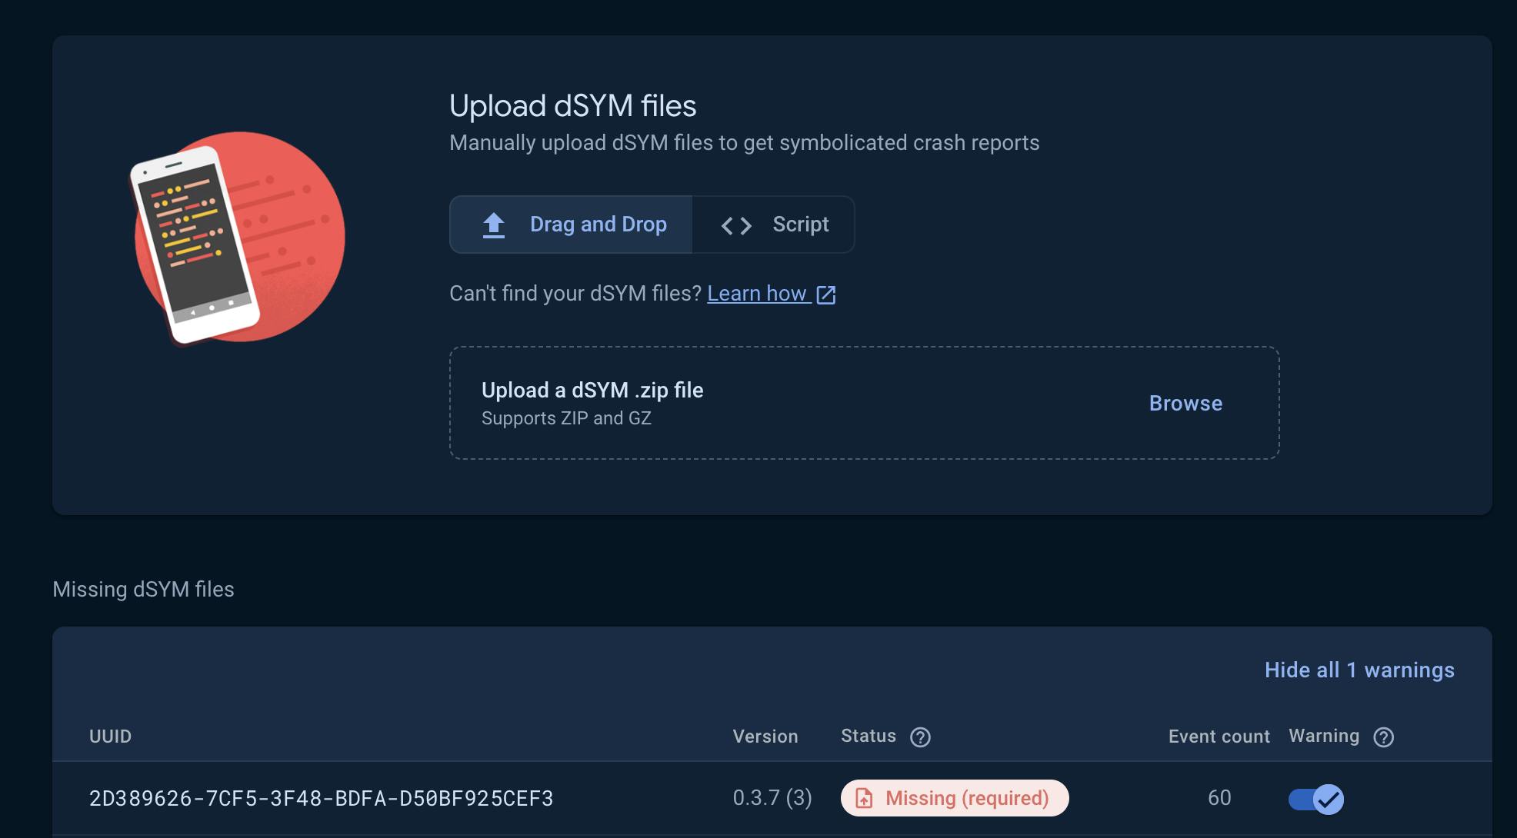The image size is (1517, 838).
Task: Open the Status column help icon
Action: (920, 737)
